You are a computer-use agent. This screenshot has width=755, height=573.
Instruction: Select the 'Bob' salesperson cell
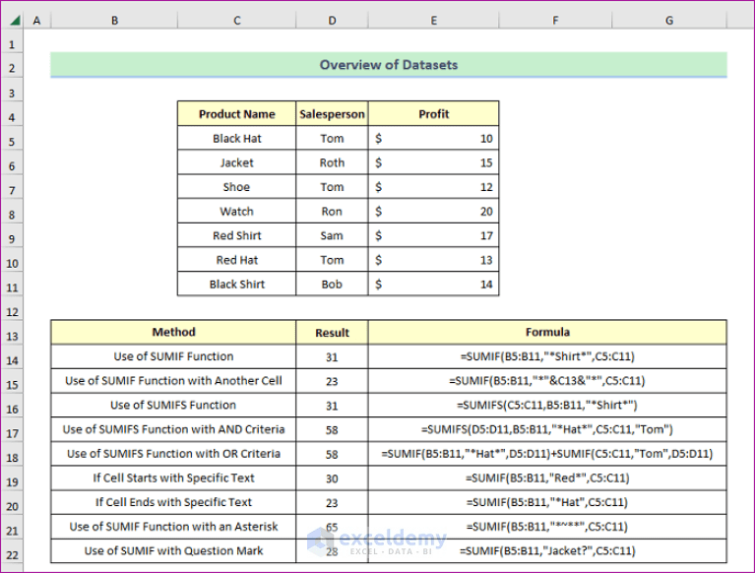[x=333, y=285]
